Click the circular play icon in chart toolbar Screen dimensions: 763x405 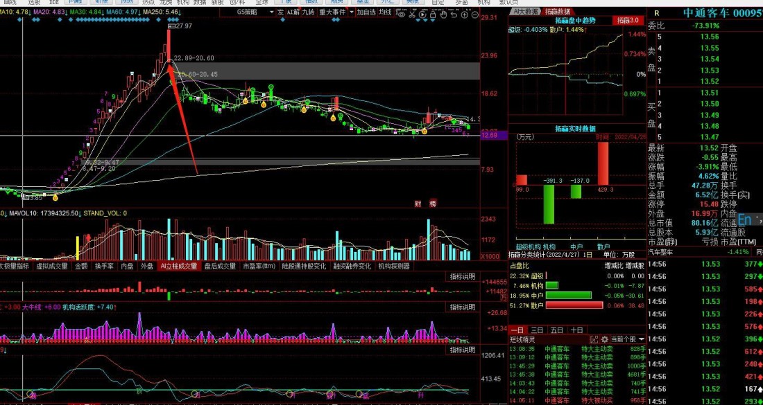coord(422,14)
